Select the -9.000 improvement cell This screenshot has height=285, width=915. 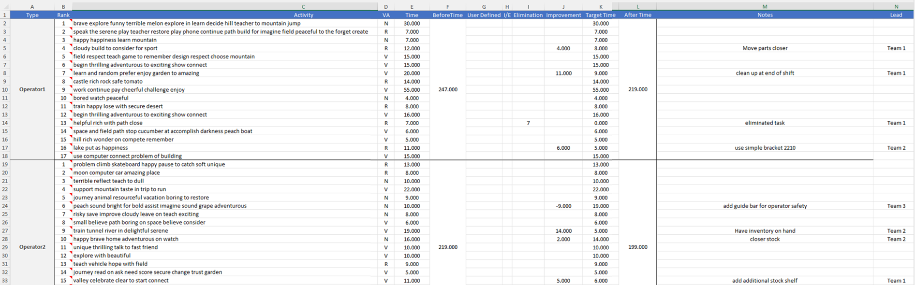(x=563, y=206)
